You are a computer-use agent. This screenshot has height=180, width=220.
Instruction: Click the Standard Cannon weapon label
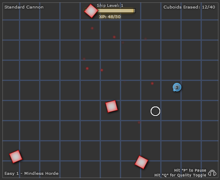[x=24, y=7]
